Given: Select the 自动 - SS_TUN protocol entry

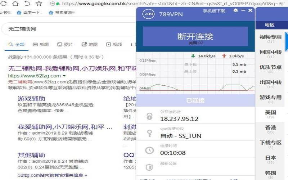Looking at the screenshot, I should tap(181, 136).
